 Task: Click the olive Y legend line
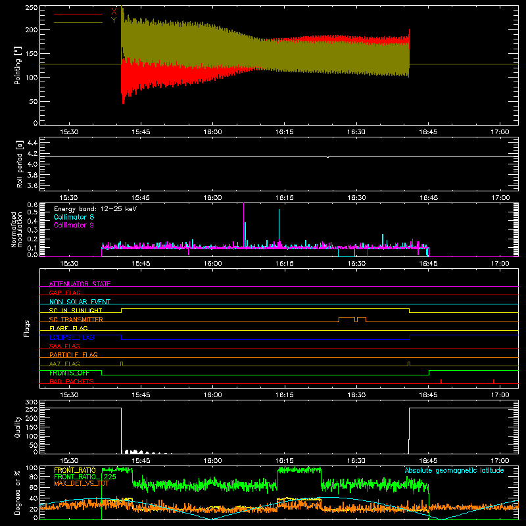[x=78, y=22]
